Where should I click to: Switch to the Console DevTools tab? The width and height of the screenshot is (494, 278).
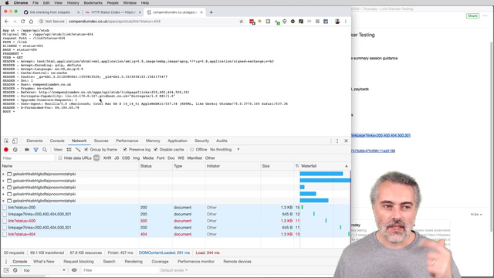point(57,141)
